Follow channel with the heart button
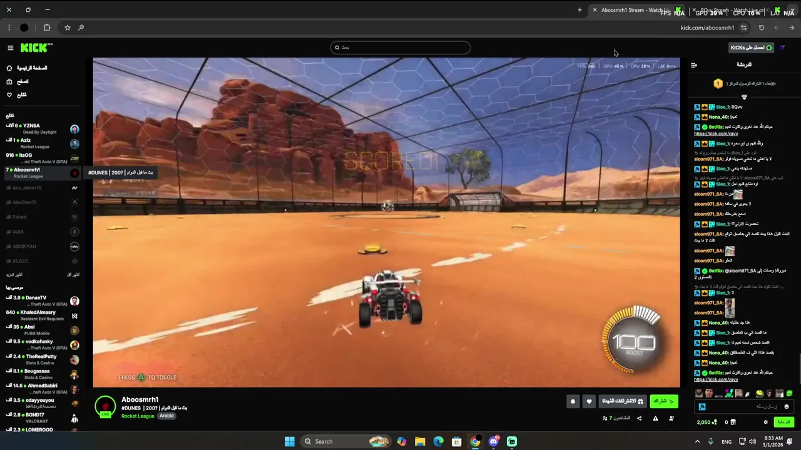The image size is (801, 450). tap(589, 402)
